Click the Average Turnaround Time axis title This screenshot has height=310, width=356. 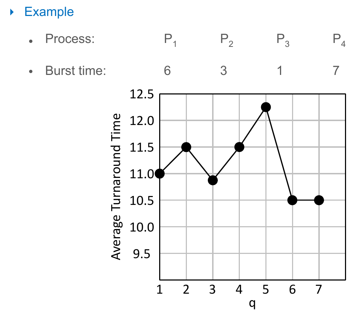pos(116,186)
